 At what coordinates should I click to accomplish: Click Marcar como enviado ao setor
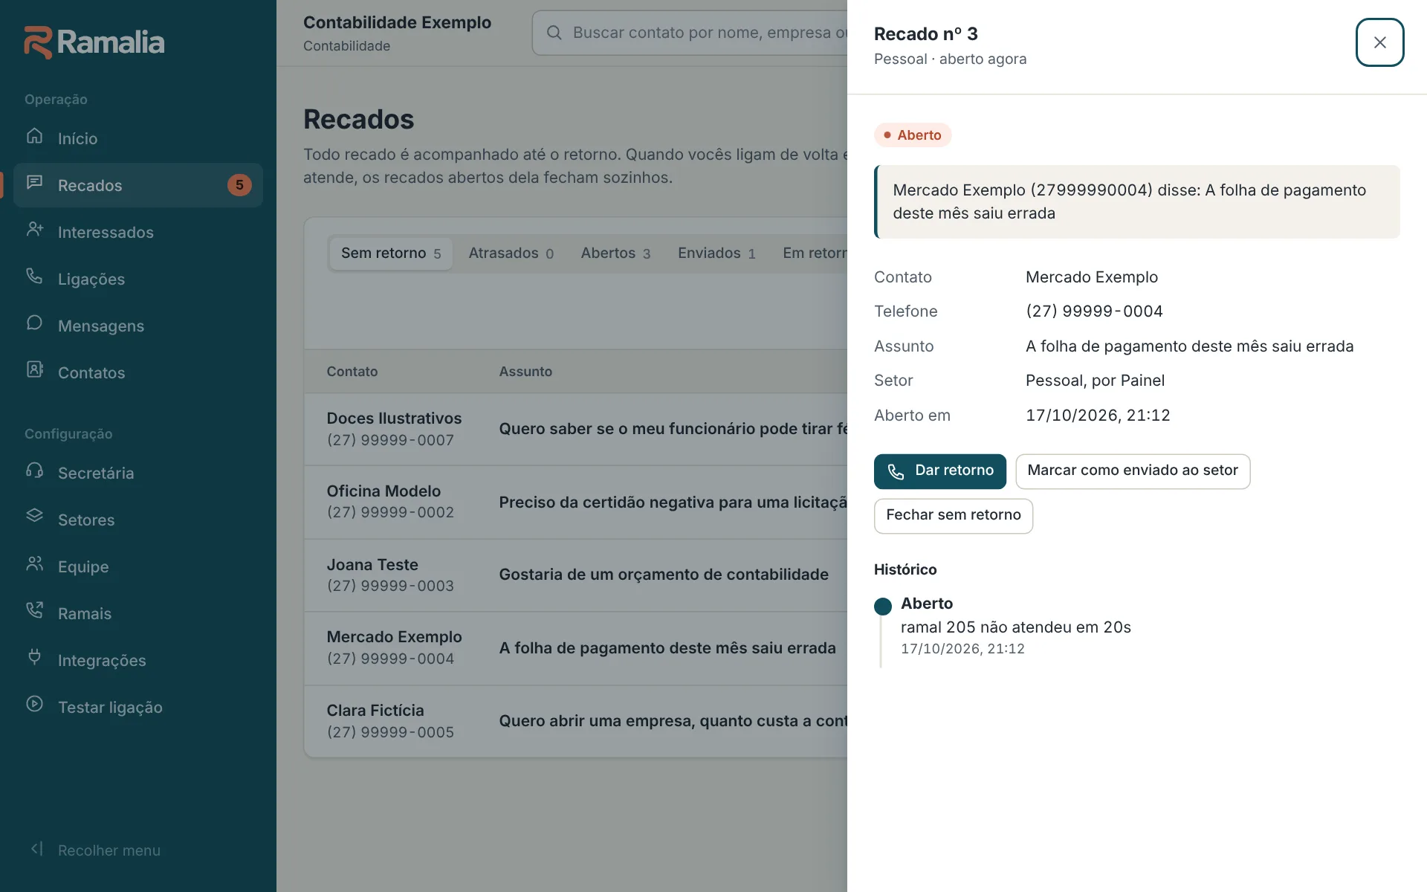(1133, 471)
